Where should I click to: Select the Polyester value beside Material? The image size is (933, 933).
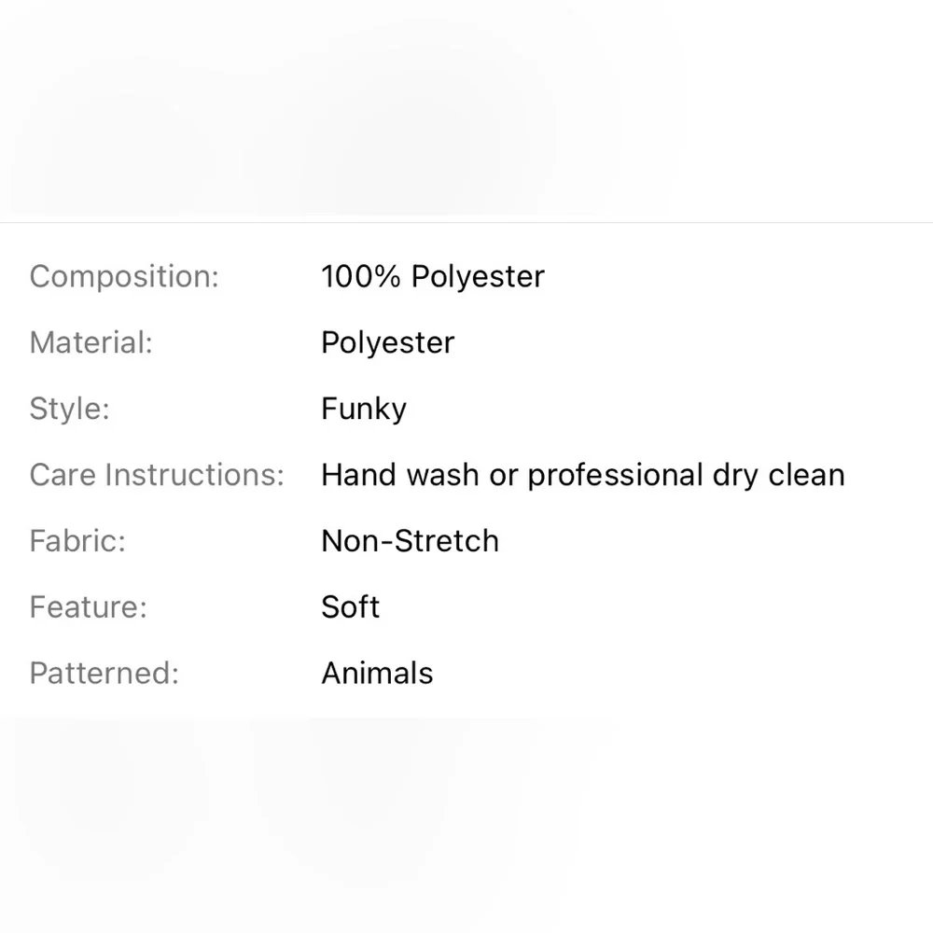point(387,342)
